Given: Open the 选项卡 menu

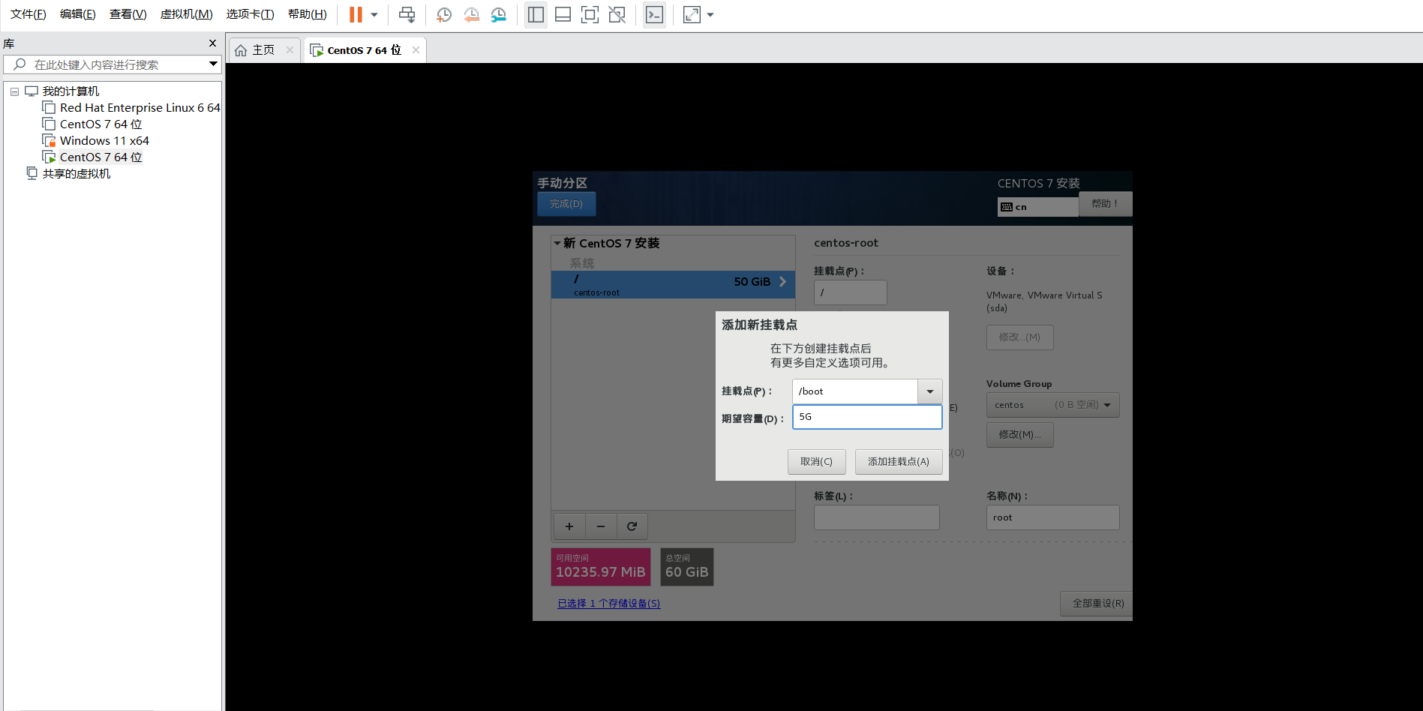Looking at the screenshot, I should (x=251, y=14).
